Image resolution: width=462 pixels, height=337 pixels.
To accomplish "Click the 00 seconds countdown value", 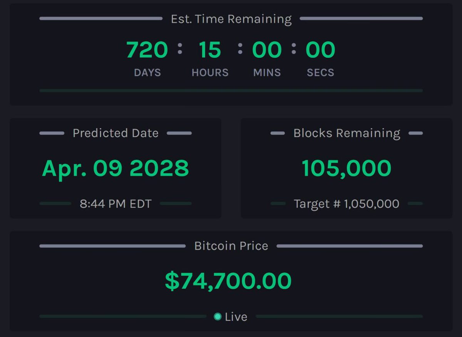I will pos(320,50).
